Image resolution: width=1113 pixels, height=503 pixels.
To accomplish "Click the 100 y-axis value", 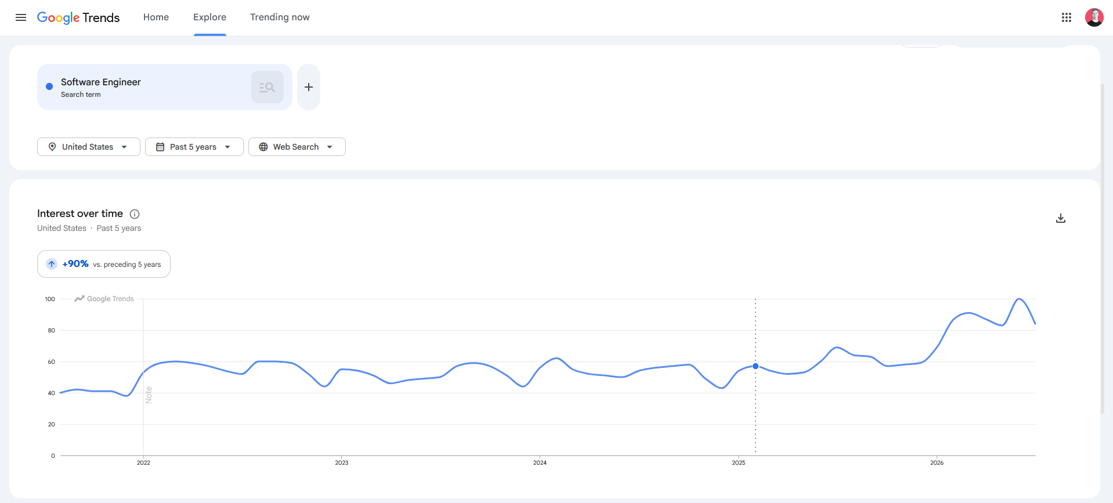I will pyautogui.click(x=50, y=299).
